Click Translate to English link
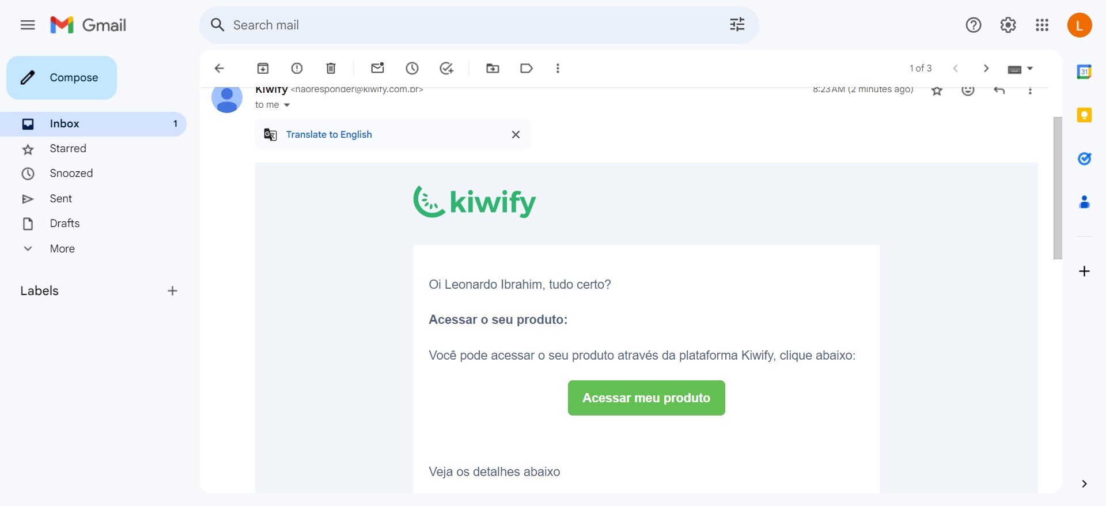The width and height of the screenshot is (1106, 506). (x=329, y=135)
